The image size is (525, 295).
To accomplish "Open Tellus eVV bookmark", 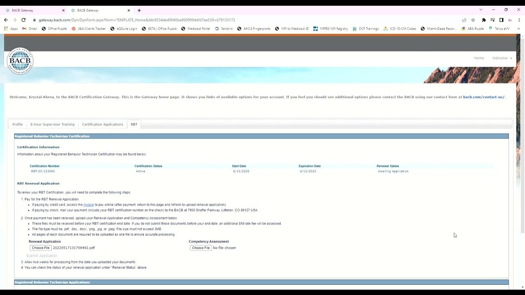I will 499,29.
